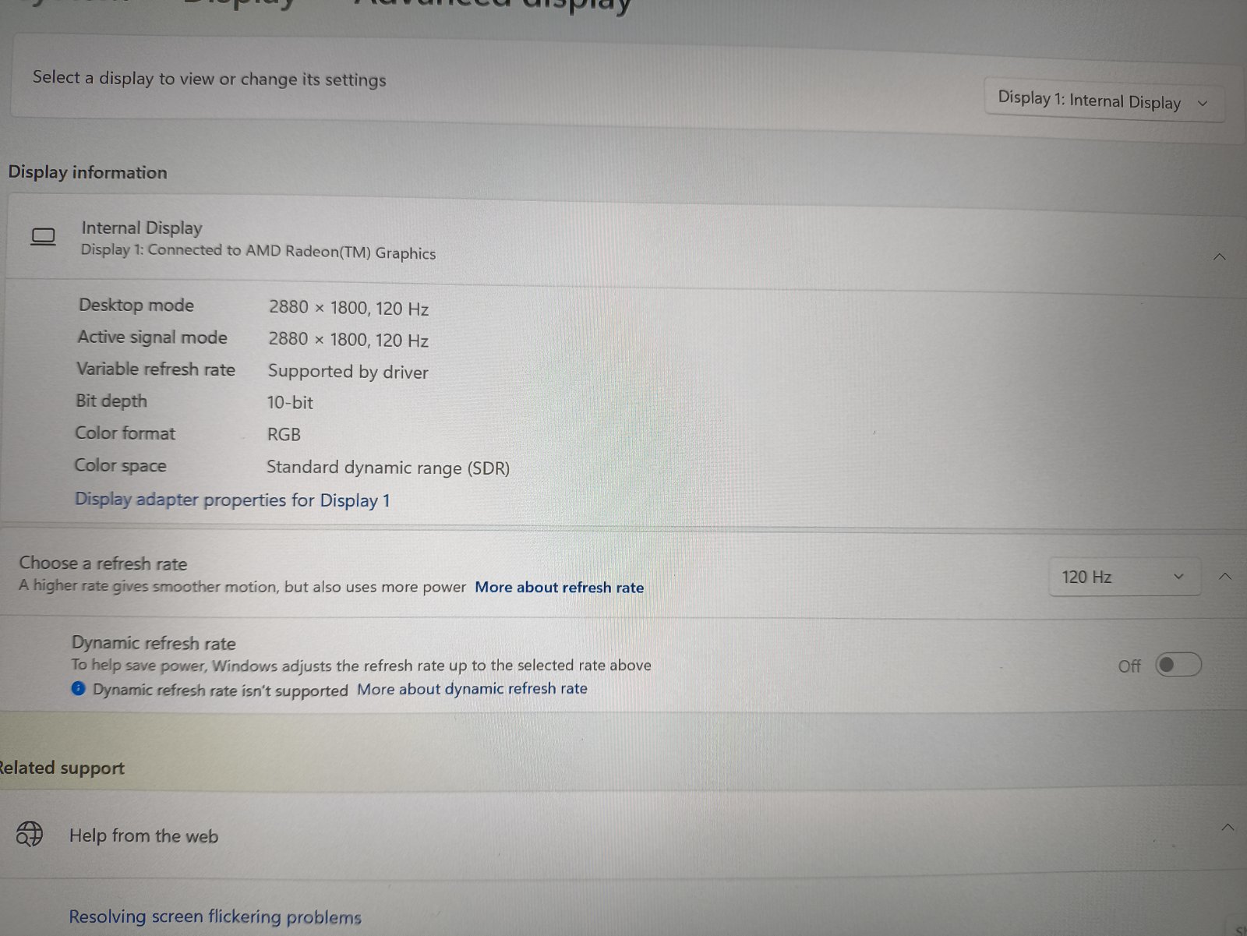Collapse the Choose a refresh rate section
Image resolution: width=1247 pixels, height=936 pixels.
(1225, 577)
